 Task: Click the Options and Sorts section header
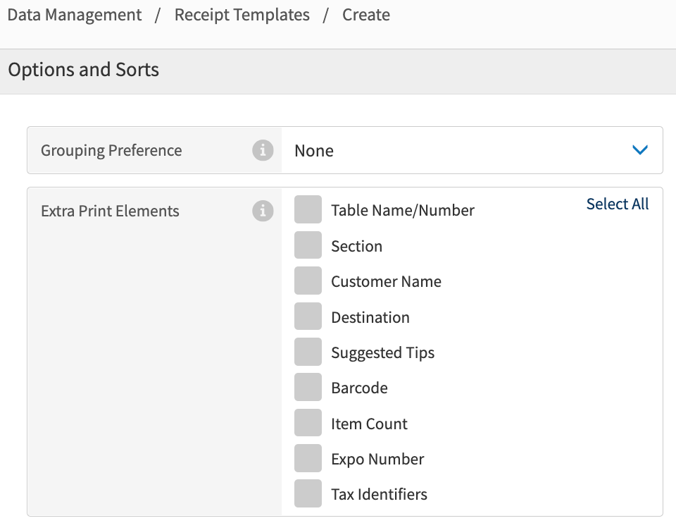84,70
